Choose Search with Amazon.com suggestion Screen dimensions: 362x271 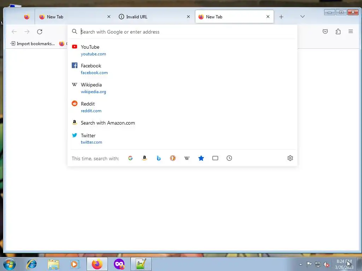tap(182, 123)
